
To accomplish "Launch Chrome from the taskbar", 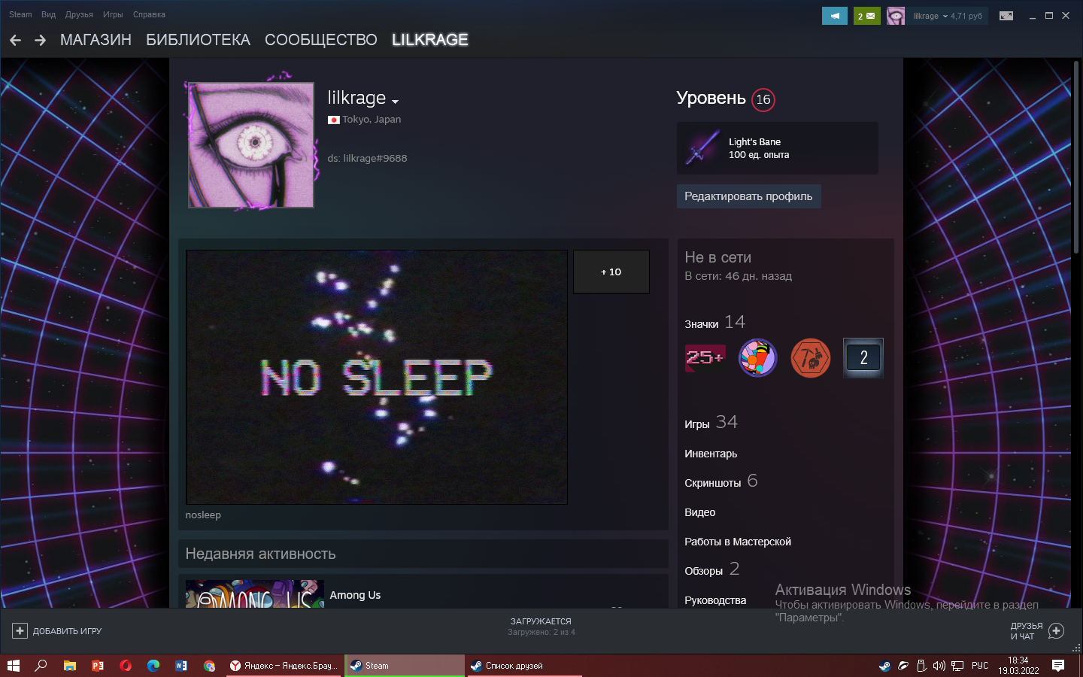I will [209, 666].
